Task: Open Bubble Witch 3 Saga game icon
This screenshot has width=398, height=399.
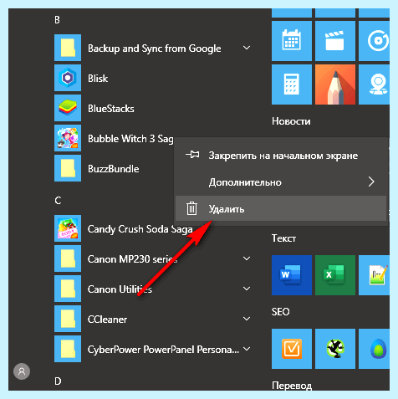Action: [x=68, y=138]
